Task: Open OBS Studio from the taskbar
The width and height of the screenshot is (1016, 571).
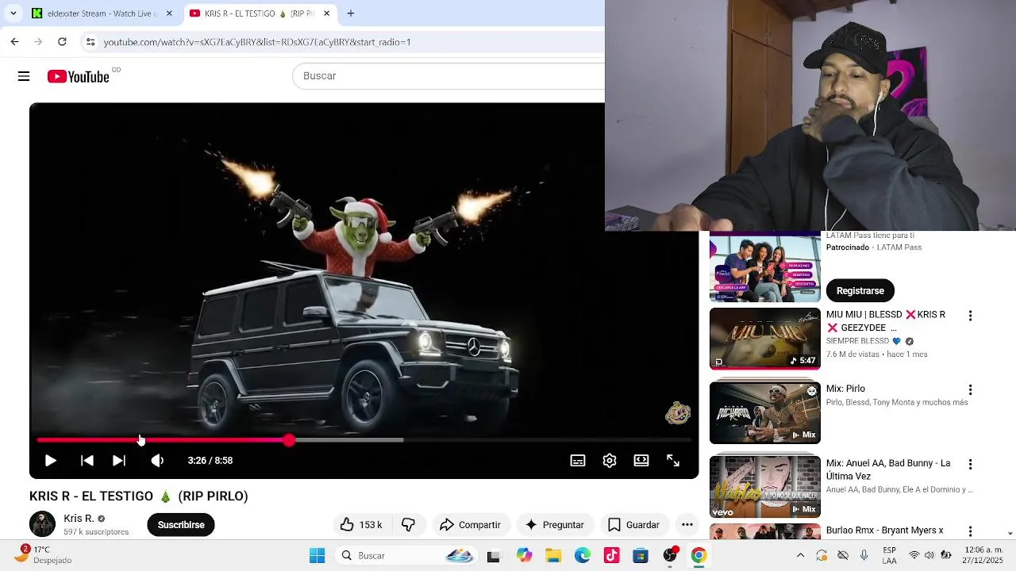Action: (670, 556)
